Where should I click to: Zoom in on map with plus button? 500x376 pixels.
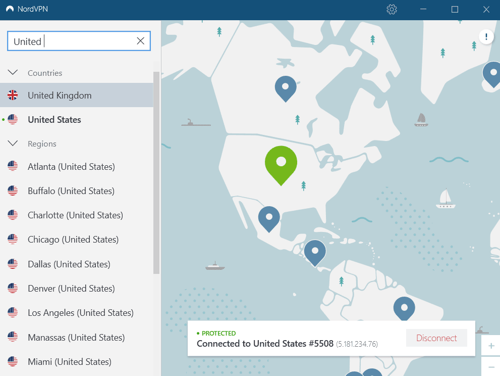click(491, 346)
